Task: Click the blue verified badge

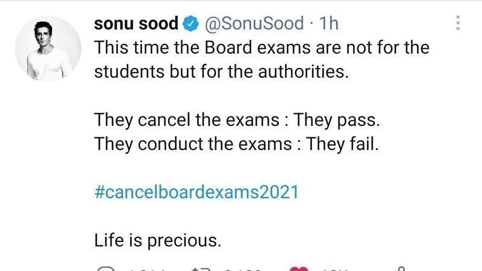Action: click(x=191, y=24)
